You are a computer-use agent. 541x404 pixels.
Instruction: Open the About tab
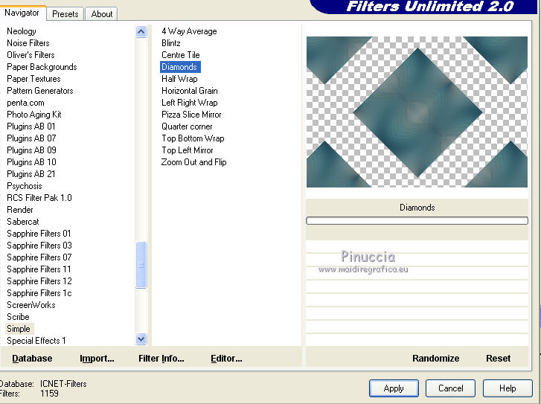click(x=102, y=14)
